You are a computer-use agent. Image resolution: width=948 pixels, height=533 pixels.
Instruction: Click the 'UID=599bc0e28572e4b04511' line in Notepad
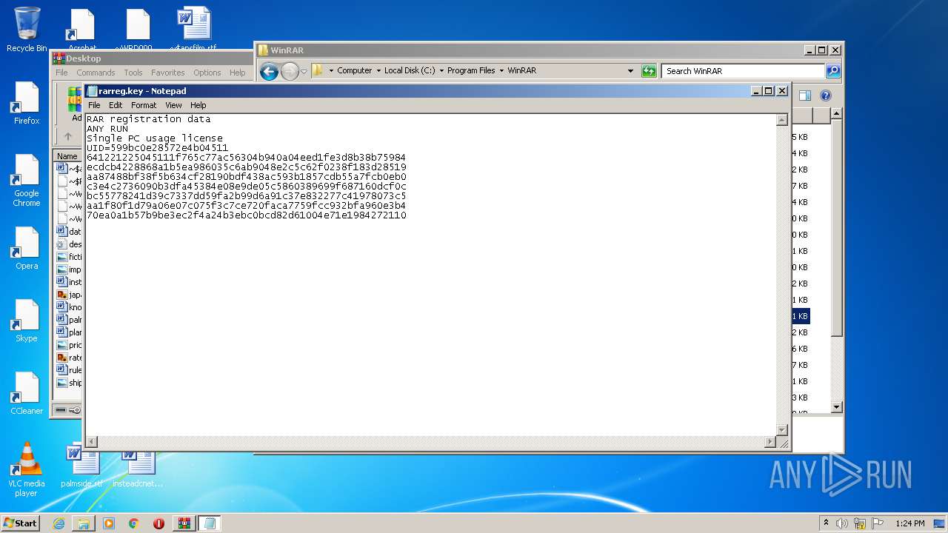[157, 148]
